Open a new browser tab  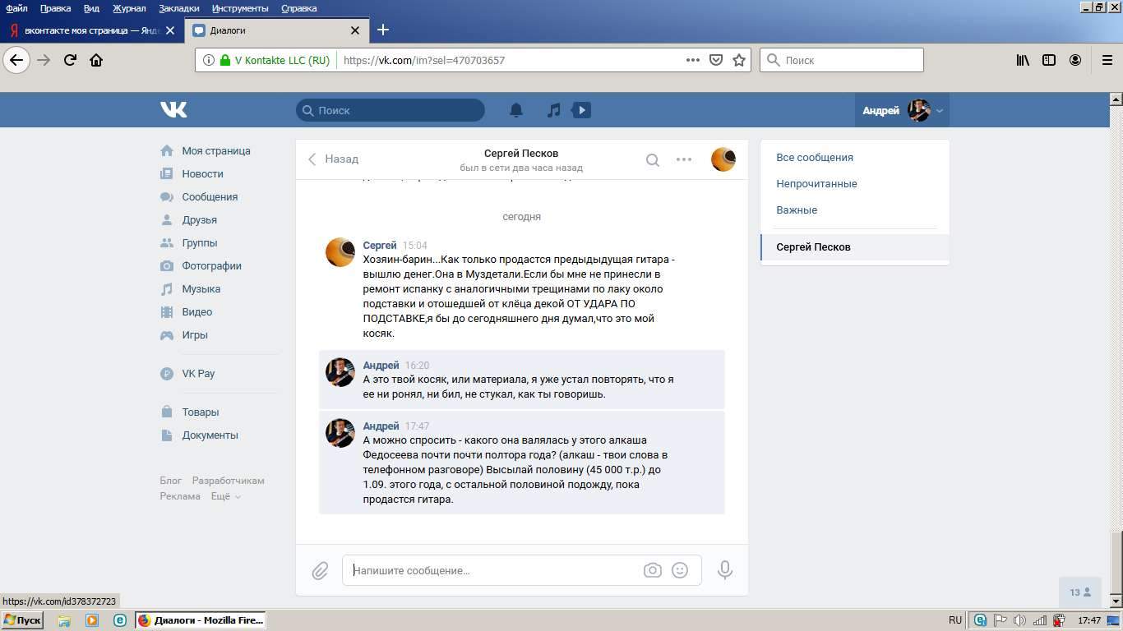coord(383,30)
